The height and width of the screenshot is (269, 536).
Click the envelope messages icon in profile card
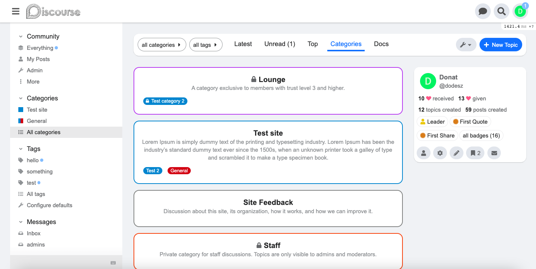(x=494, y=153)
